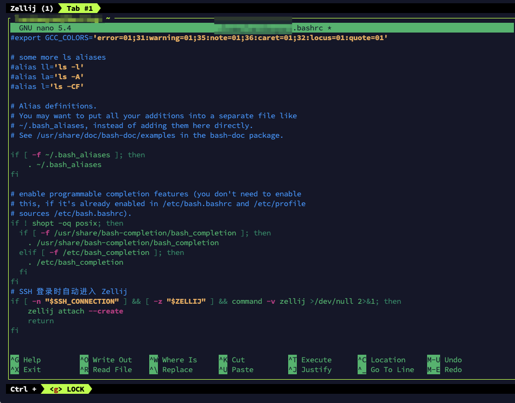Click the ^G Help shortcut

click(x=26, y=360)
